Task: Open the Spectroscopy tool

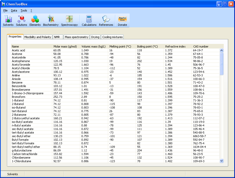Action: click(x=69, y=21)
